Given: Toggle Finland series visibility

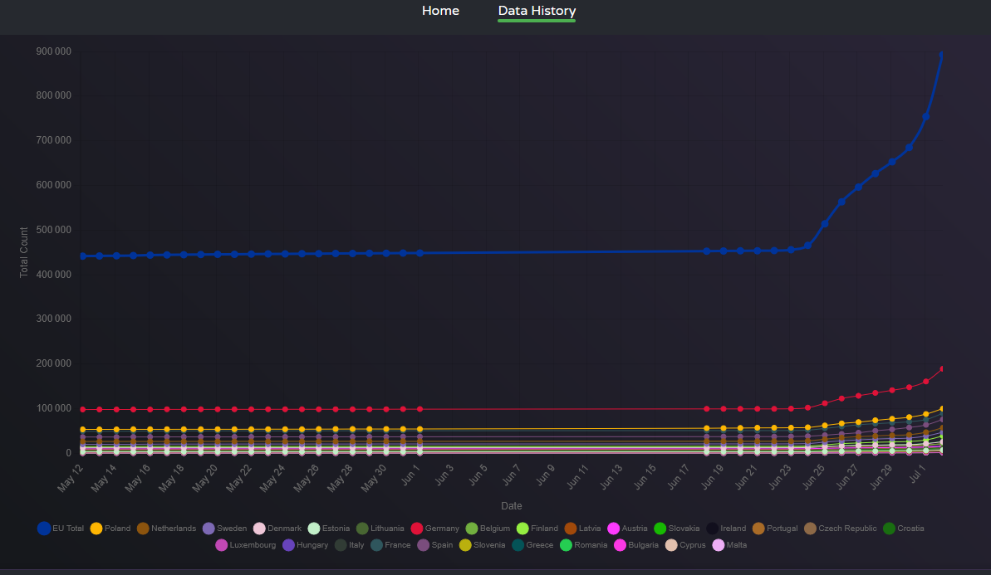Looking at the screenshot, I should coord(537,529).
